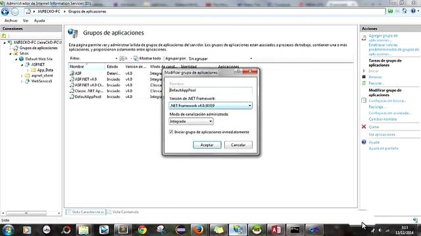Click the blue Ayuda question icon

click(x=364, y=142)
